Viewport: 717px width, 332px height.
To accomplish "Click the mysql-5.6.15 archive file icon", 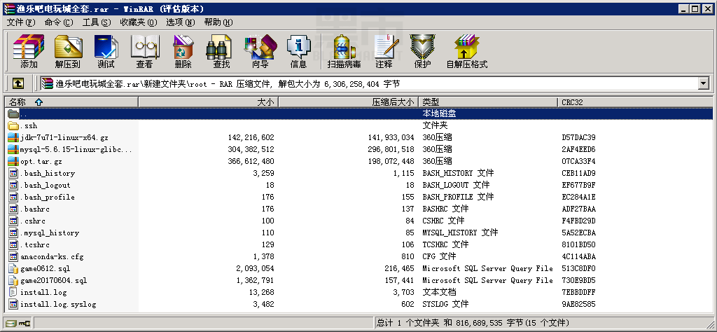I will click(x=13, y=149).
